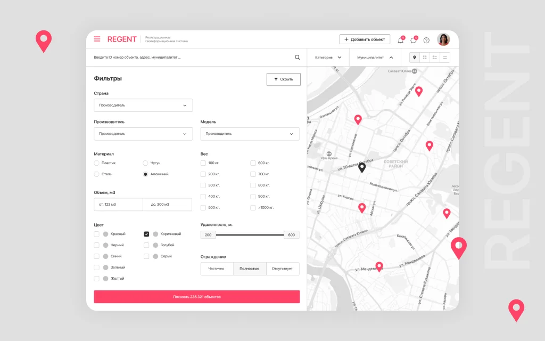Check the >1000 кг. weight checkbox
Viewport: 545px width, 341px height.
253,208
